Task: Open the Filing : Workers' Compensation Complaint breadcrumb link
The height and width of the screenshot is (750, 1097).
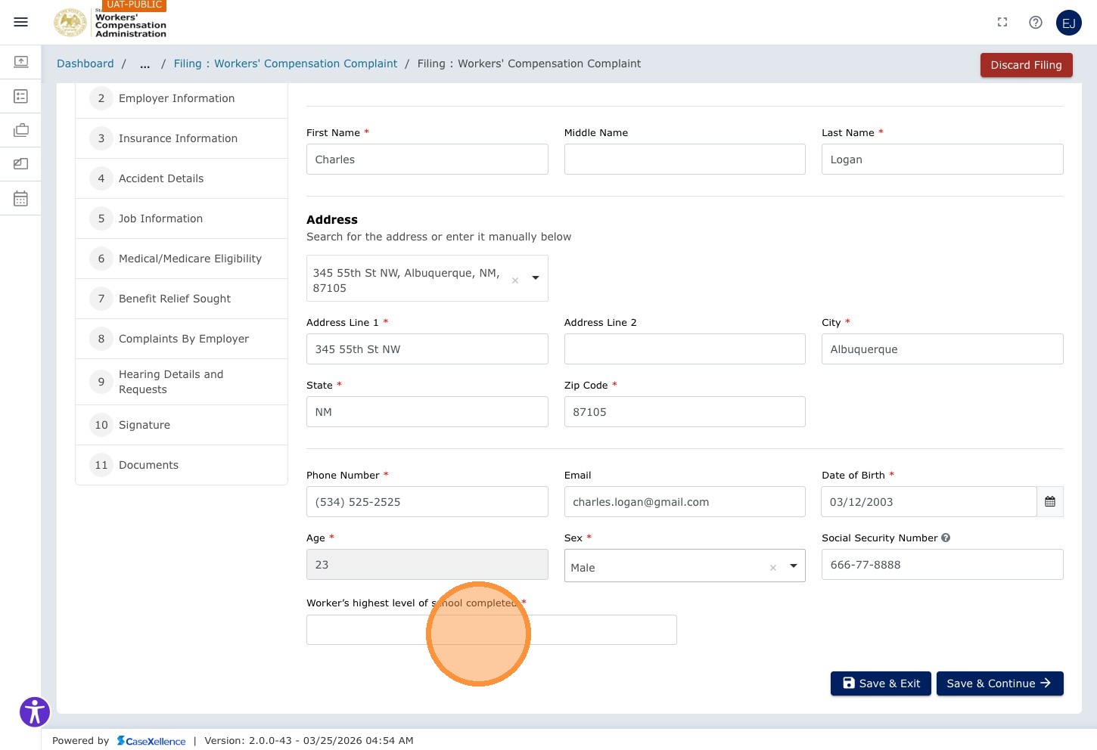Action: (x=285, y=64)
